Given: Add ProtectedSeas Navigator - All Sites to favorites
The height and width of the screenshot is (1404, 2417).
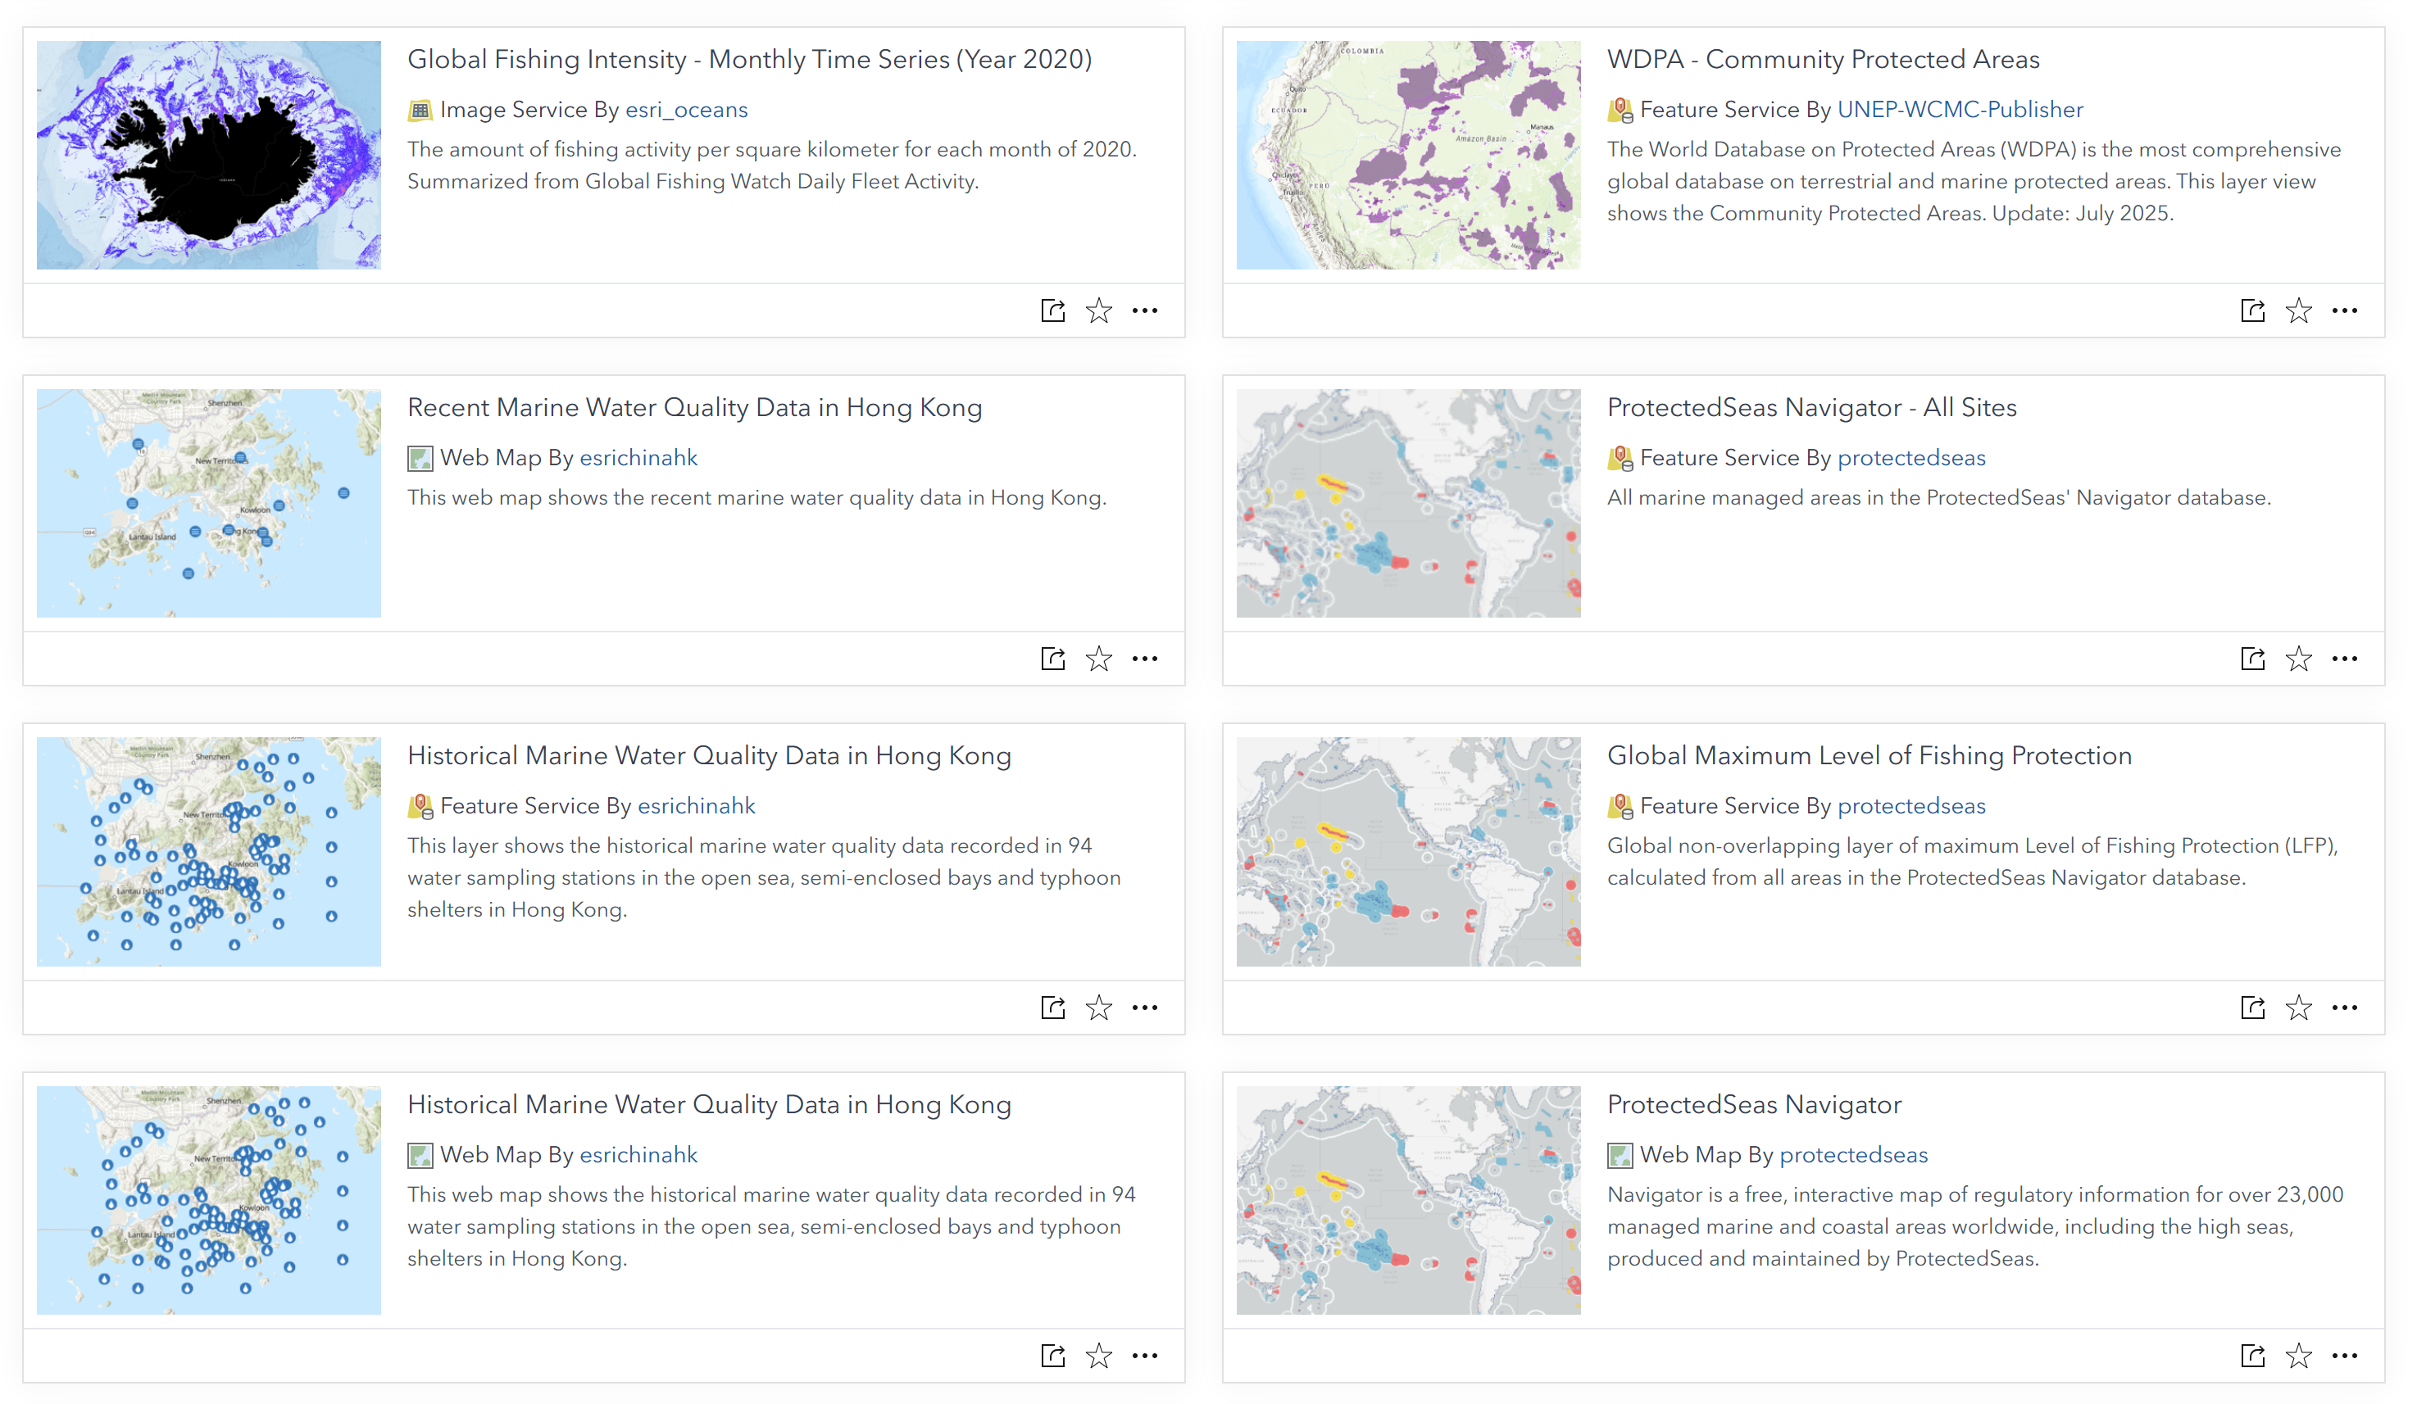Looking at the screenshot, I should pyautogui.click(x=2298, y=659).
